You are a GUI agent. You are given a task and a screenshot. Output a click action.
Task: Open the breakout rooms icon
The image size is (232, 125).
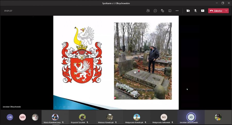170,11
